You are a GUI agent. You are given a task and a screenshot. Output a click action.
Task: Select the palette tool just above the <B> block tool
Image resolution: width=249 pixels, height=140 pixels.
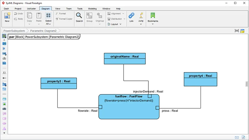point(4,54)
